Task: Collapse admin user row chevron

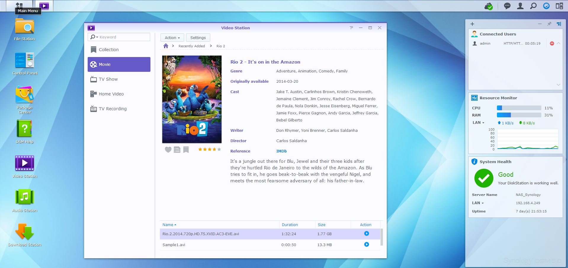Action: [x=559, y=43]
